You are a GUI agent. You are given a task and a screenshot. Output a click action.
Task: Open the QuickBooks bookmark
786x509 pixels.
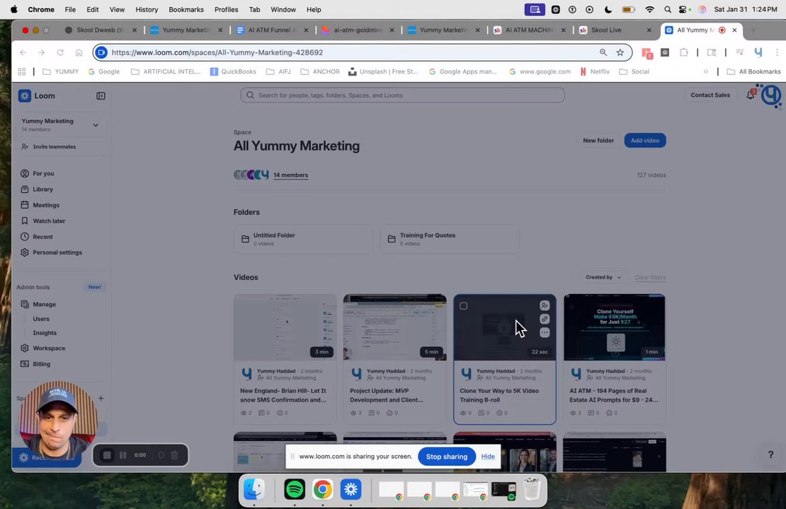coord(233,71)
